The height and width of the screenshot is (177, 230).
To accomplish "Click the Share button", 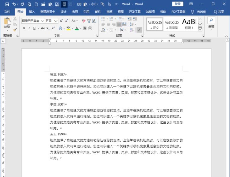I will (x=219, y=12).
